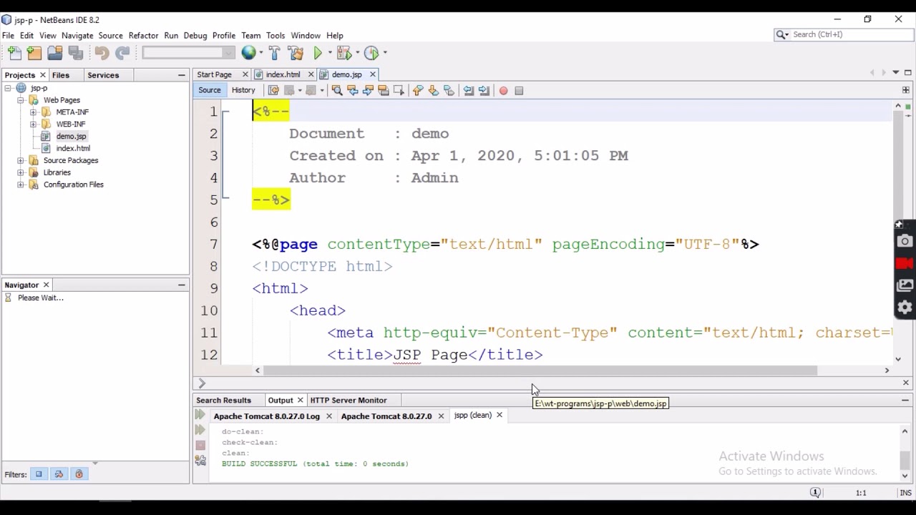
Task: Click the editor horizontal scrollbar
Action: (540, 371)
